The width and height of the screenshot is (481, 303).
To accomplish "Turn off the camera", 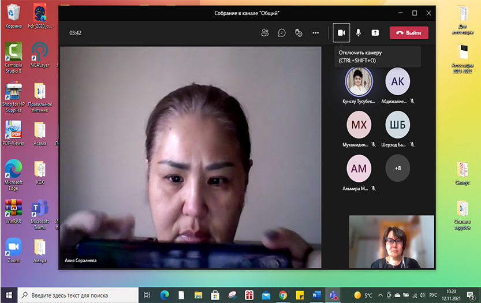I will [341, 33].
